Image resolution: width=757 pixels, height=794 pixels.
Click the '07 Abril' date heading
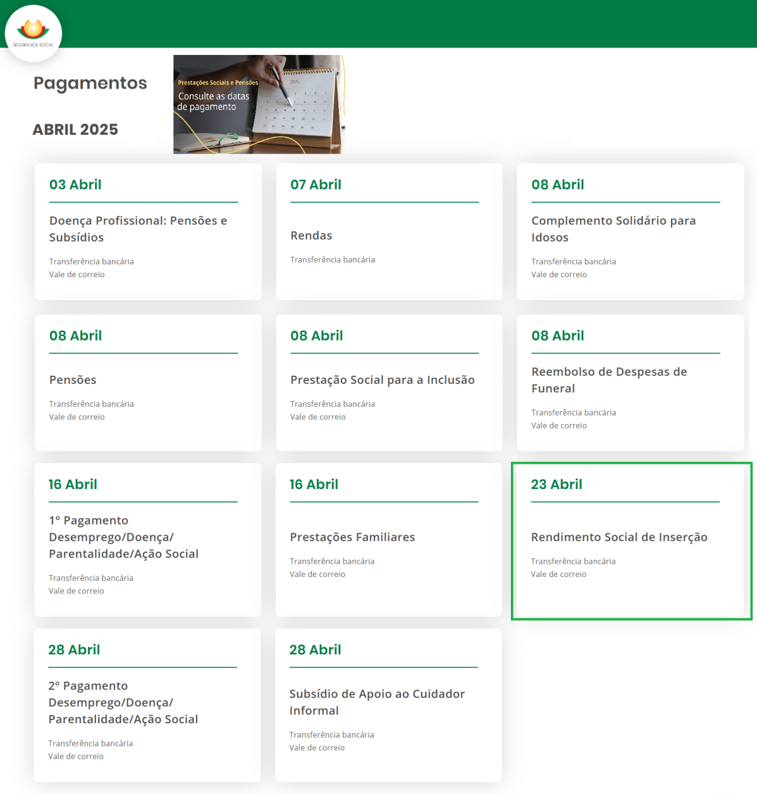[x=316, y=185]
